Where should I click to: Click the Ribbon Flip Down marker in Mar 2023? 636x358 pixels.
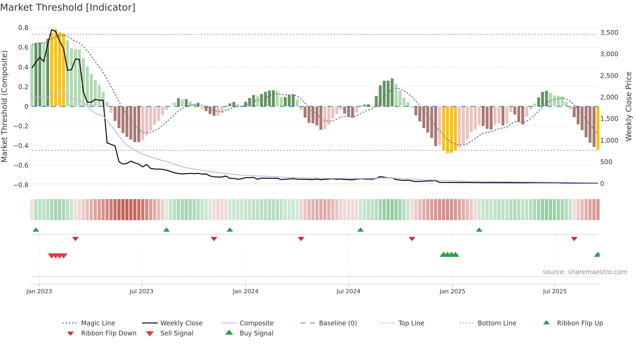76,239
